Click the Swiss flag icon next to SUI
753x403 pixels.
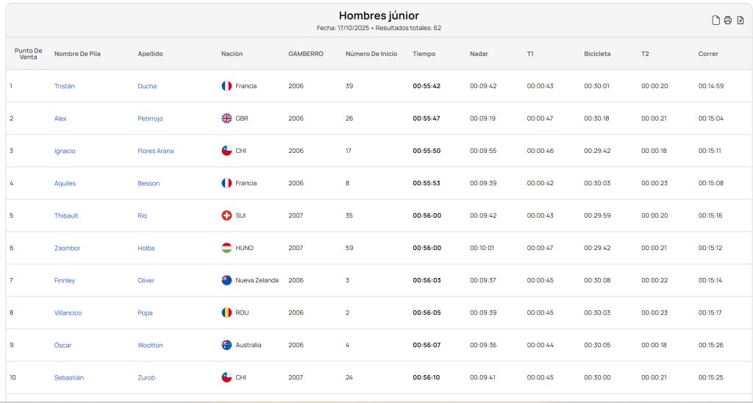[226, 215]
